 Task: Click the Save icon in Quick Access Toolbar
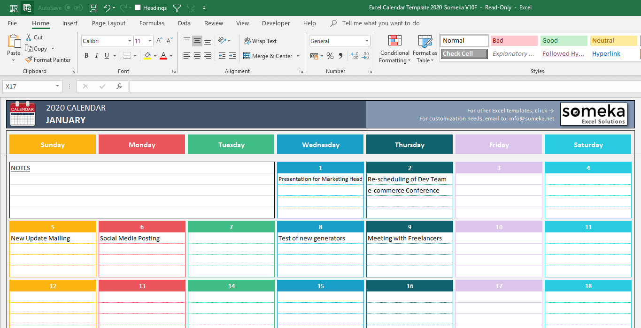pyautogui.click(x=93, y=8)
